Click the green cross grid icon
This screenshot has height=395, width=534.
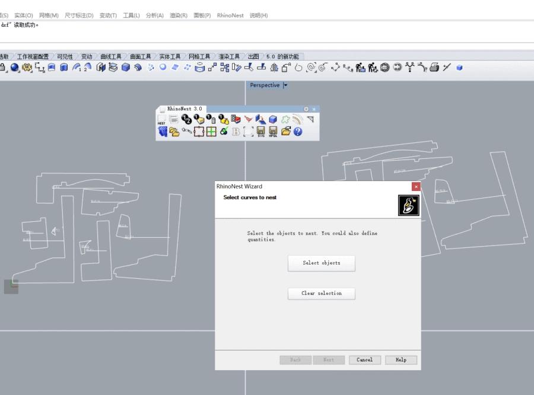[211, 132]
